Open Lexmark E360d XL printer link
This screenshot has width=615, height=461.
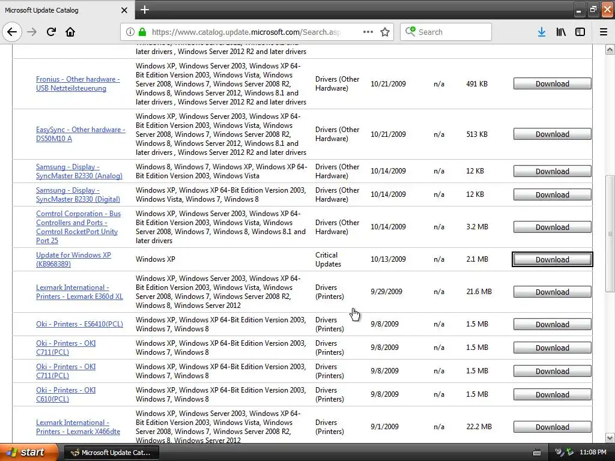79,292
